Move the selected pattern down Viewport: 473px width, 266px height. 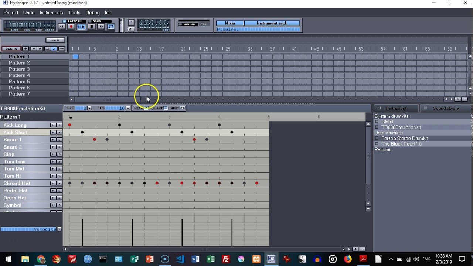[x=34, y=49]
